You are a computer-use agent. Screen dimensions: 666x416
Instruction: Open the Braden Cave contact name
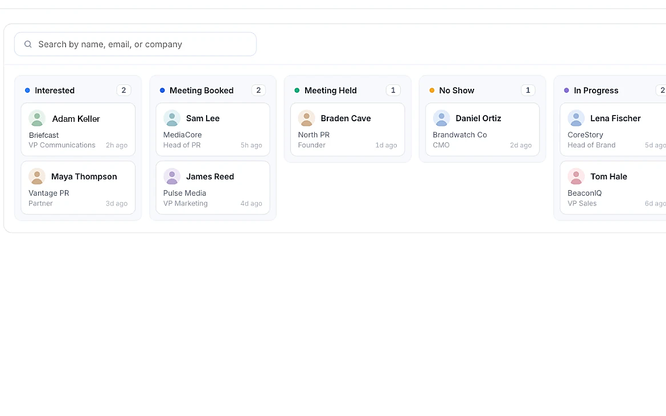tap(346, 118)
